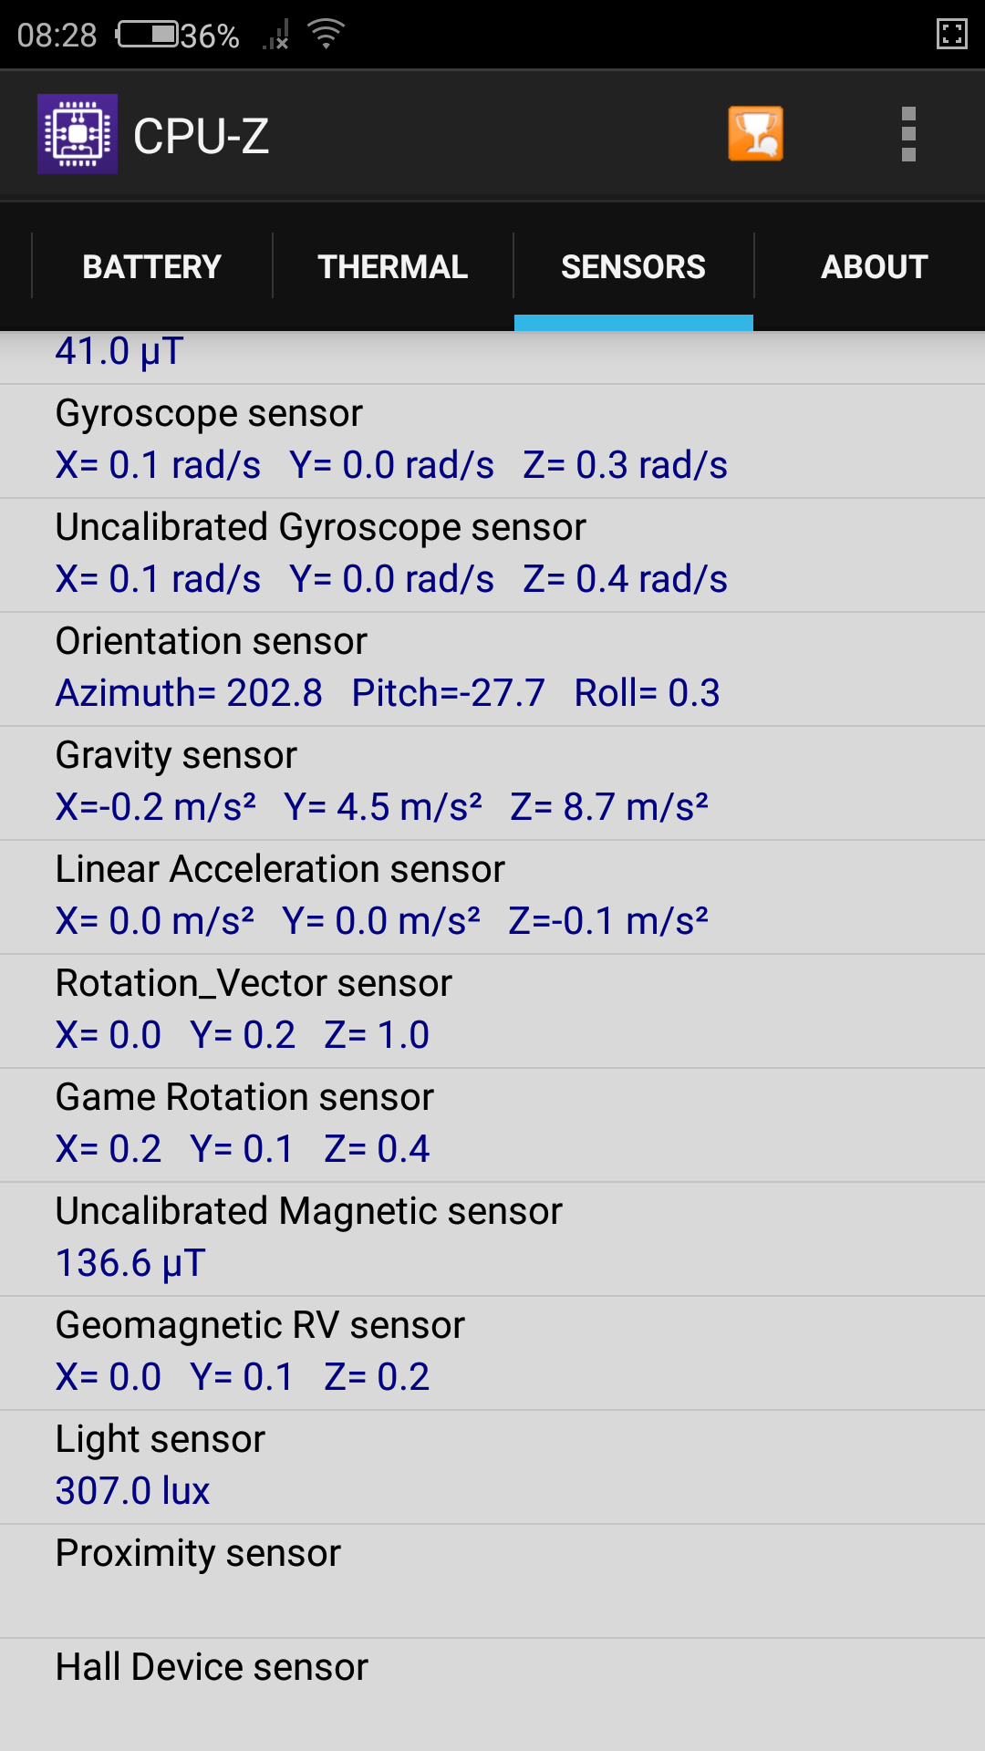Tap the CPU-Z title text

(201, 136)
